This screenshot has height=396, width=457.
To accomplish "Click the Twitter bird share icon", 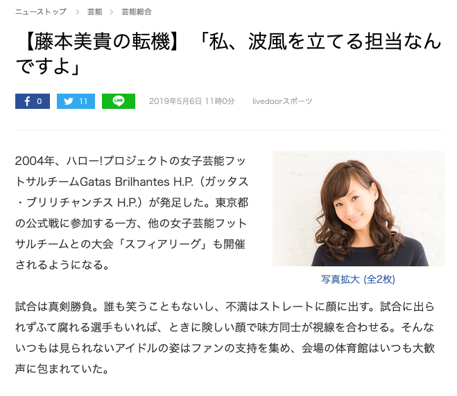I will (69, 101).
